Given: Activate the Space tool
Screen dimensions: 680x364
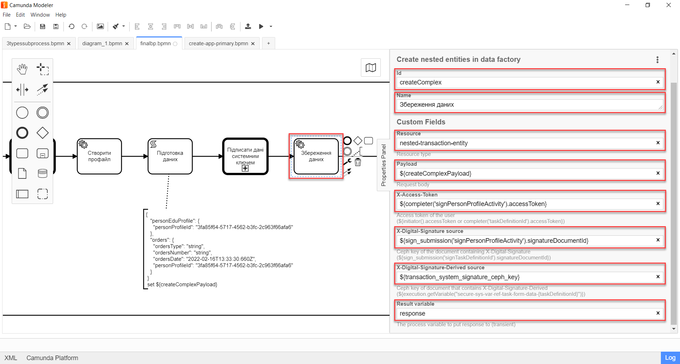Looking at the screenshot, I should [22, 90].
